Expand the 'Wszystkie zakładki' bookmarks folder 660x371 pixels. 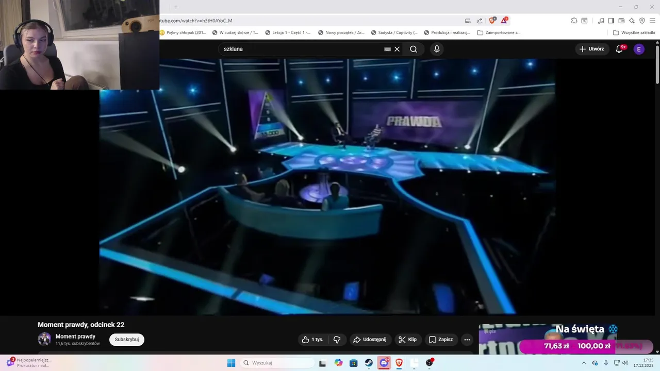[x=634, y=32]
